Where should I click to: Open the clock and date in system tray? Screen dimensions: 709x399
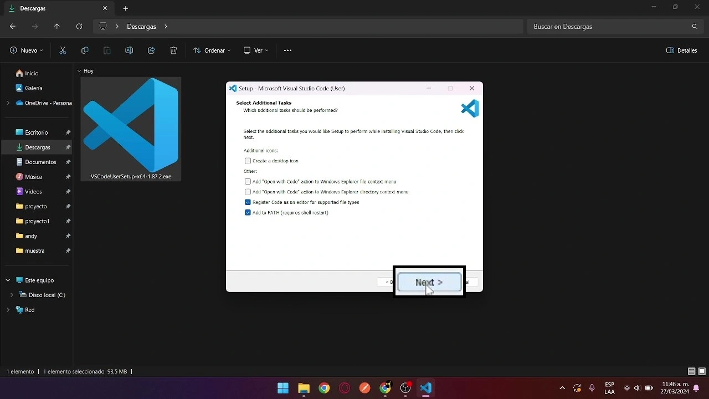pyautogui.click(x=675, y=388)
